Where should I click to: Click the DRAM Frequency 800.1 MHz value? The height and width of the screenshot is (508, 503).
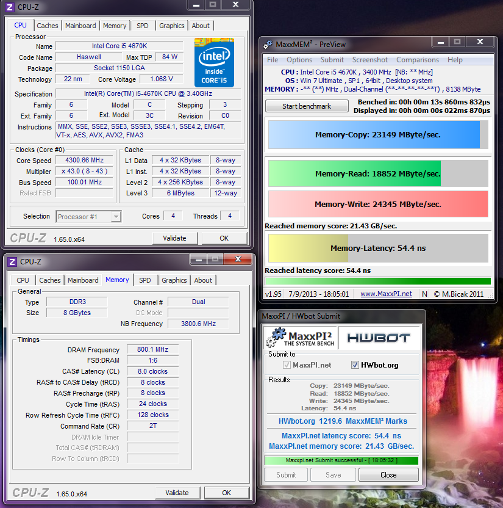[x=152, y=350]
